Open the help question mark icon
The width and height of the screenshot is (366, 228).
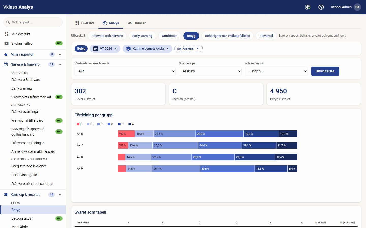click(321, 7)
